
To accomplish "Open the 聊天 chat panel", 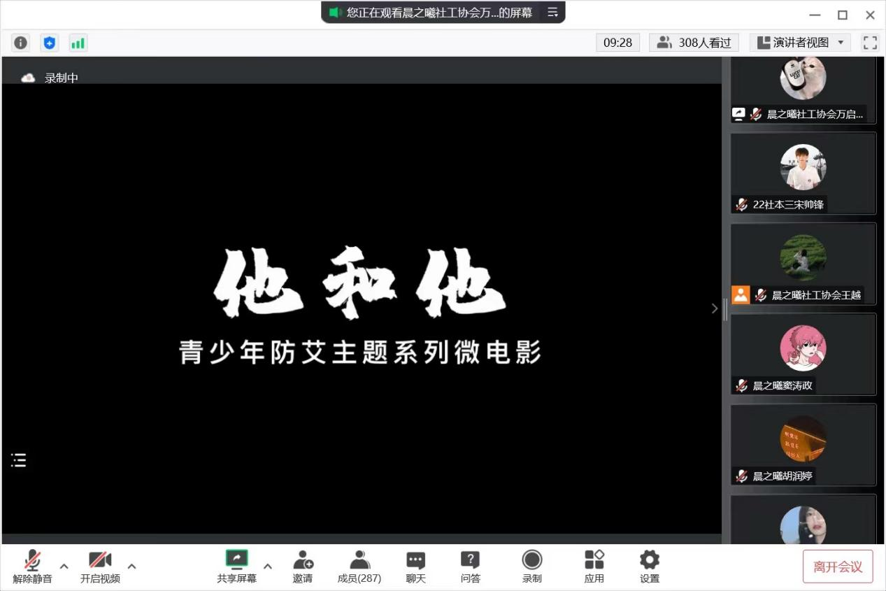I will [415, 567].
